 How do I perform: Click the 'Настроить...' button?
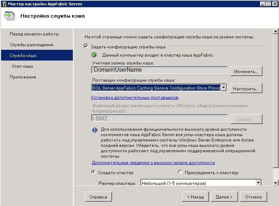tap(246, 88)
